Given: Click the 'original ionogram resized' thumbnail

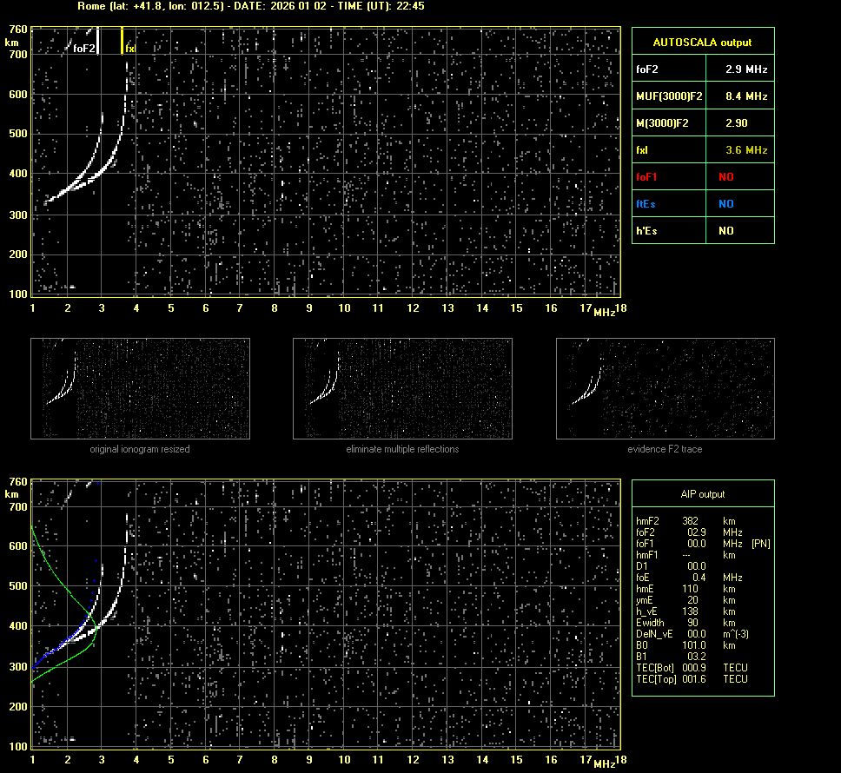Looking at the screenshot, I should tap(140, 388).
